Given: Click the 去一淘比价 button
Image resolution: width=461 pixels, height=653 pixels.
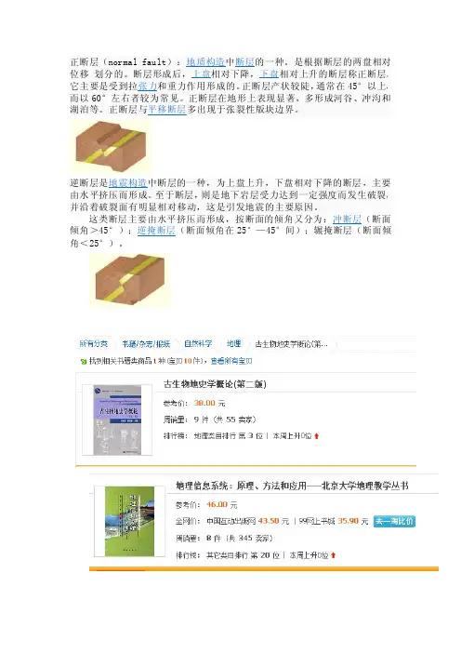Looking at the screenshot, I should (x=394, y=521).
